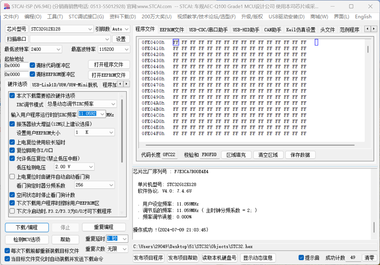The height and width of the screenshot is (265, 380).
Task: Click the hex viewer vertical scrollbar thumb
Action: tap(368, 49)
